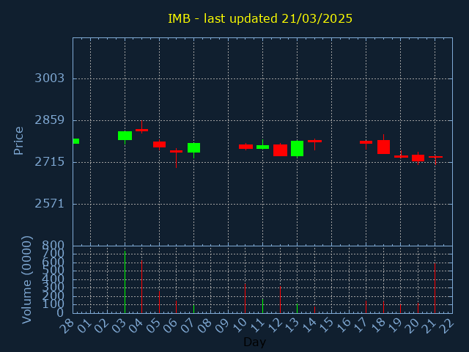Click the large green candlestick on day 13
469x352 pixels.
[298, 148]
